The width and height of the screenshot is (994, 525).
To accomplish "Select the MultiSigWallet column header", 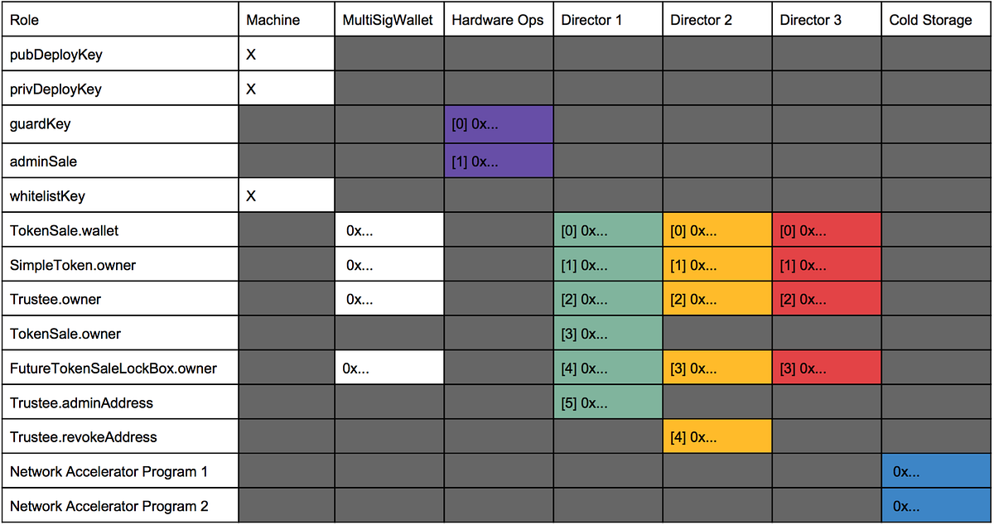I will coord(388,20).
